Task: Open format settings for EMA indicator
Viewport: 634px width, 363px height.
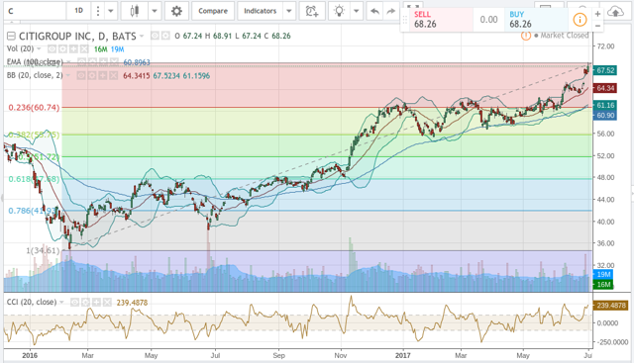Action: pos(92,62)
